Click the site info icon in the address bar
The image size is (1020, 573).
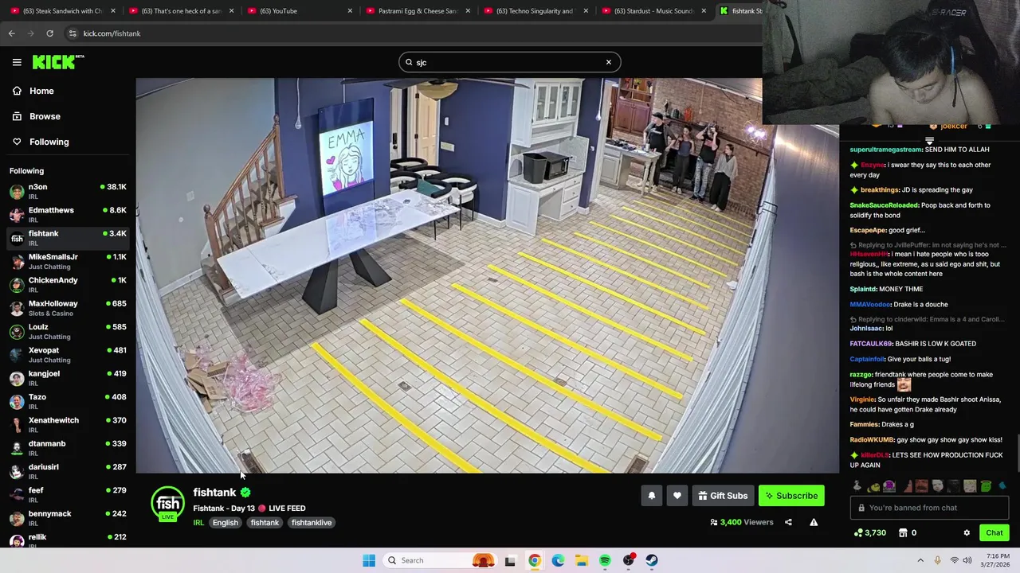coord(73,33)
